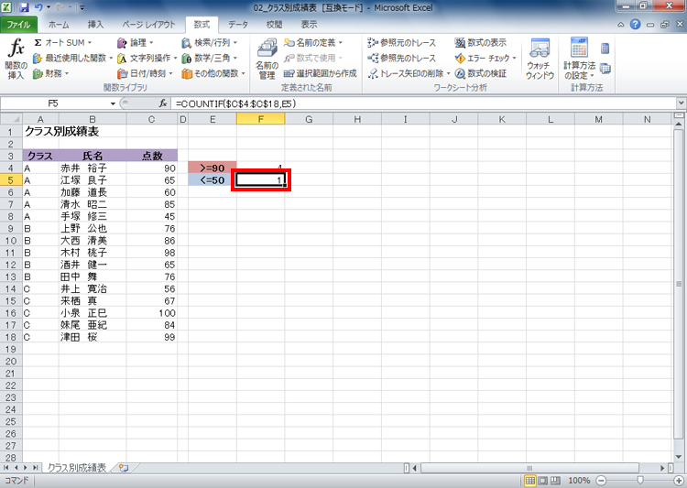Image resolution: width=687 pixels, height=488 pixels.
Task: Open Math & Trig (数学/三角) functions
Action: (x=210, y=58)
